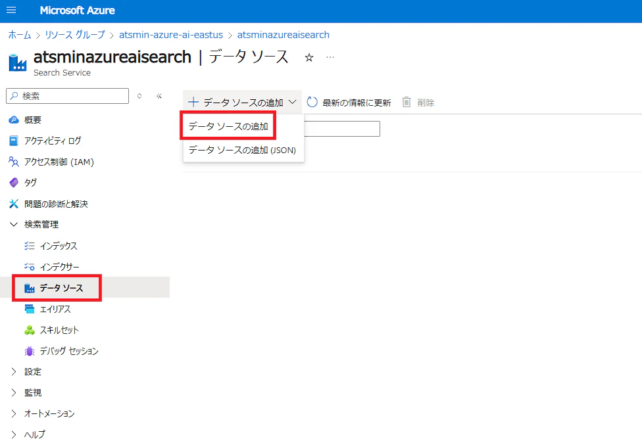Image resolution: width=642 pixels, height=443 pixels.
Task: Click the Search Service subtitle text
Action: click(62, 72)
